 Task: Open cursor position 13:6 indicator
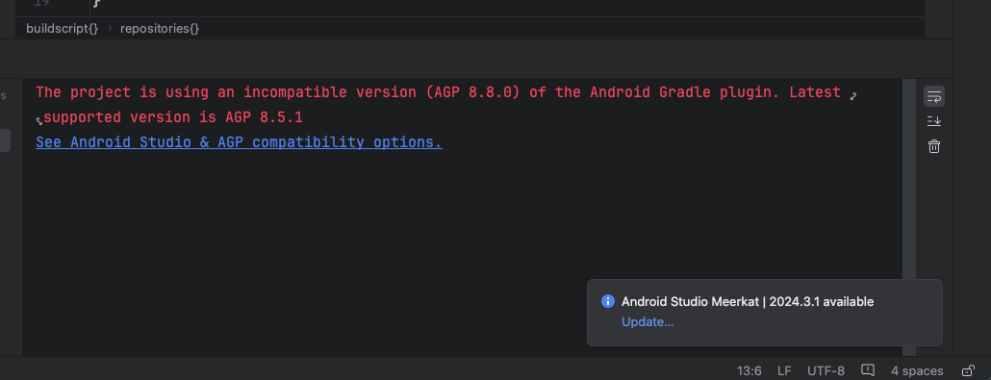tap(749, 370)
